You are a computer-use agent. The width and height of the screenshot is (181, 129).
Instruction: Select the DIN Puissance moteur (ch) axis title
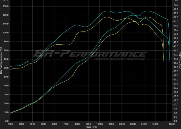1,61
